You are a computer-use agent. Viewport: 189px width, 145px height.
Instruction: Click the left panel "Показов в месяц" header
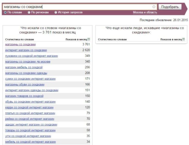[76, 39]
